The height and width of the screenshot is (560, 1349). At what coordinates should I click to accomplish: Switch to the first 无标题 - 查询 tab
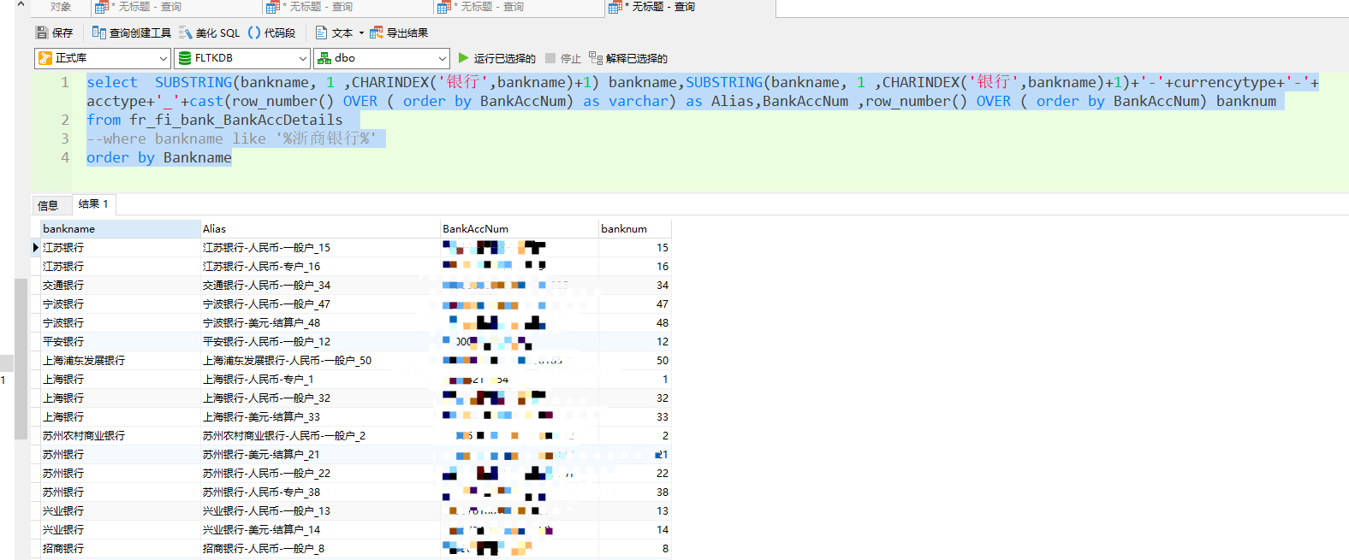tap(139, 7)
